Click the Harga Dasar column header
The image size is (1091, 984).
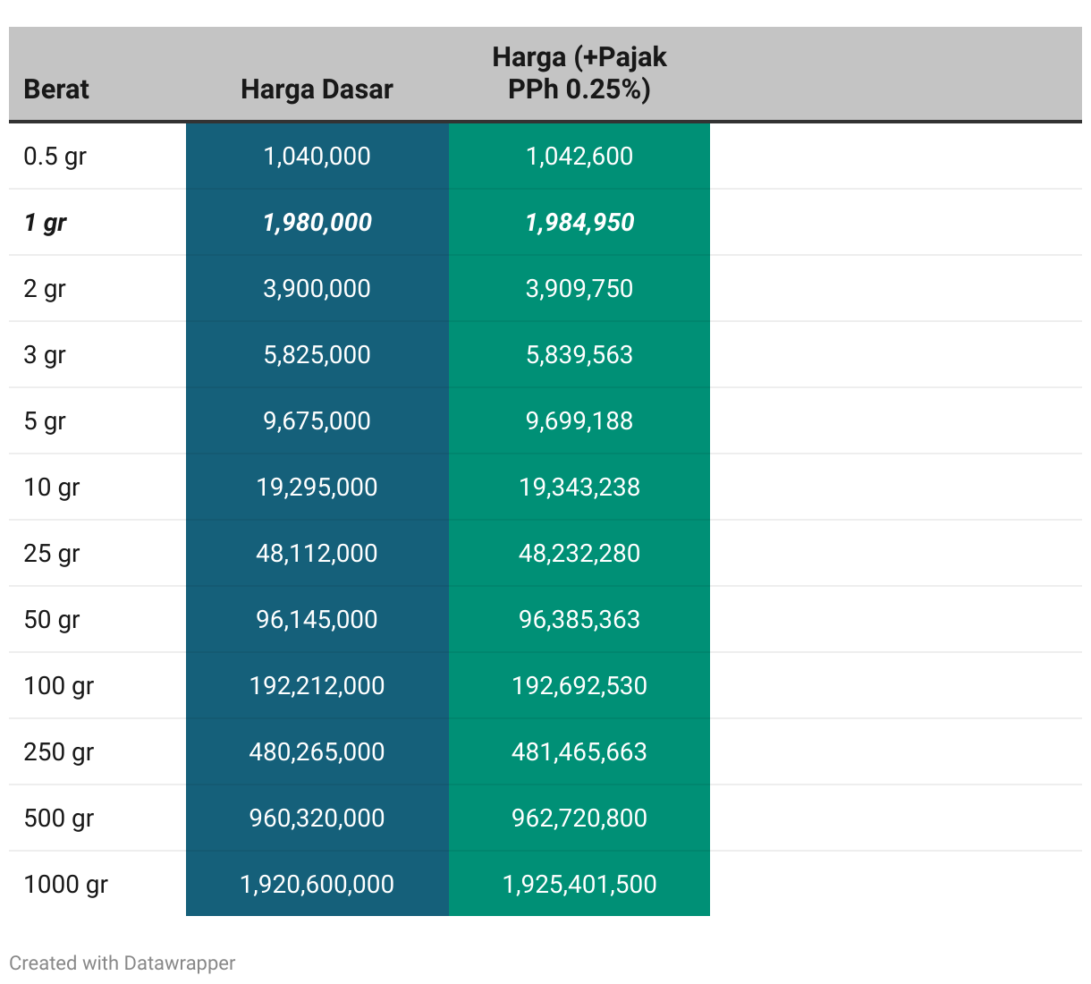click(317, 89)
